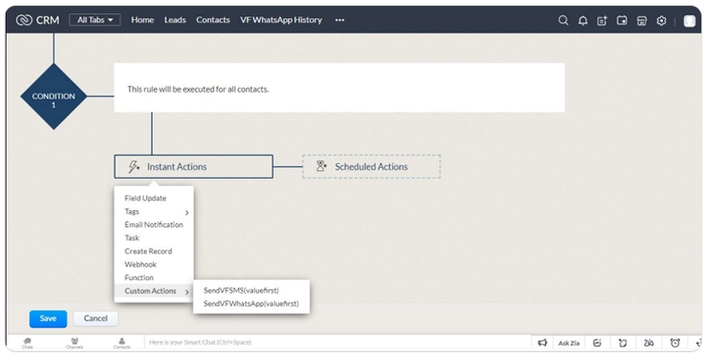
Task: Click the user profile avatar
Action: 689,21
